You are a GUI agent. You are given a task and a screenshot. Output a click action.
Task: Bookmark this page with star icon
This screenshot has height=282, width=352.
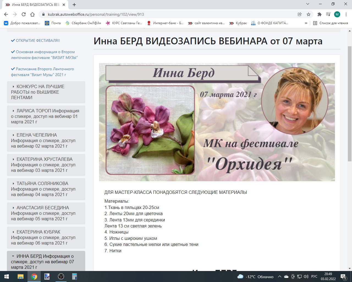309,14
